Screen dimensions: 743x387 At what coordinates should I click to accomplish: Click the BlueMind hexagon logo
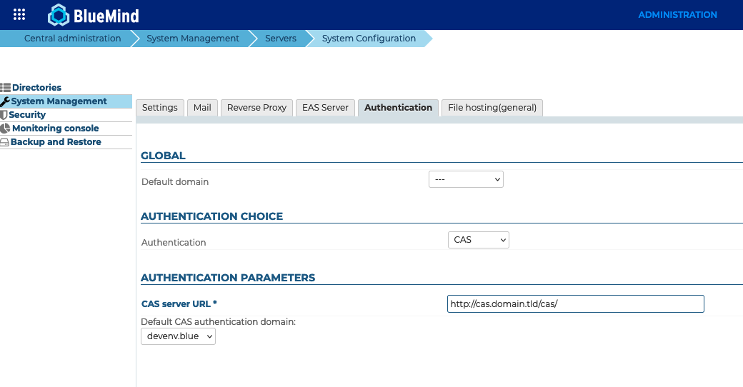tap(58, 15)
